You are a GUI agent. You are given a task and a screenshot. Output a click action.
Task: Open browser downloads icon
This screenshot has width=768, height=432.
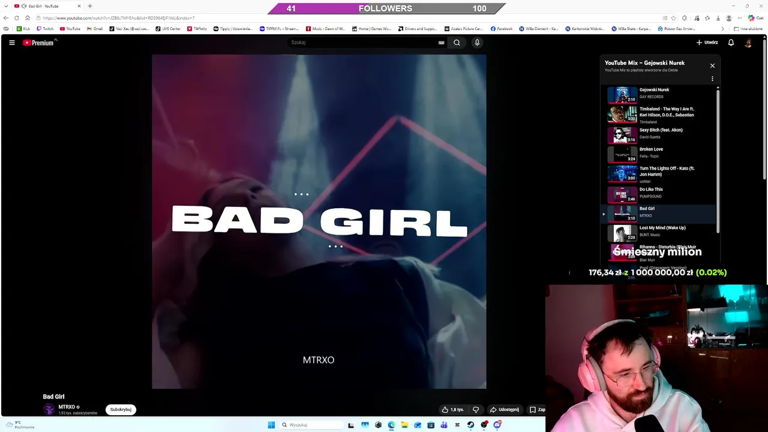point(718,18)
